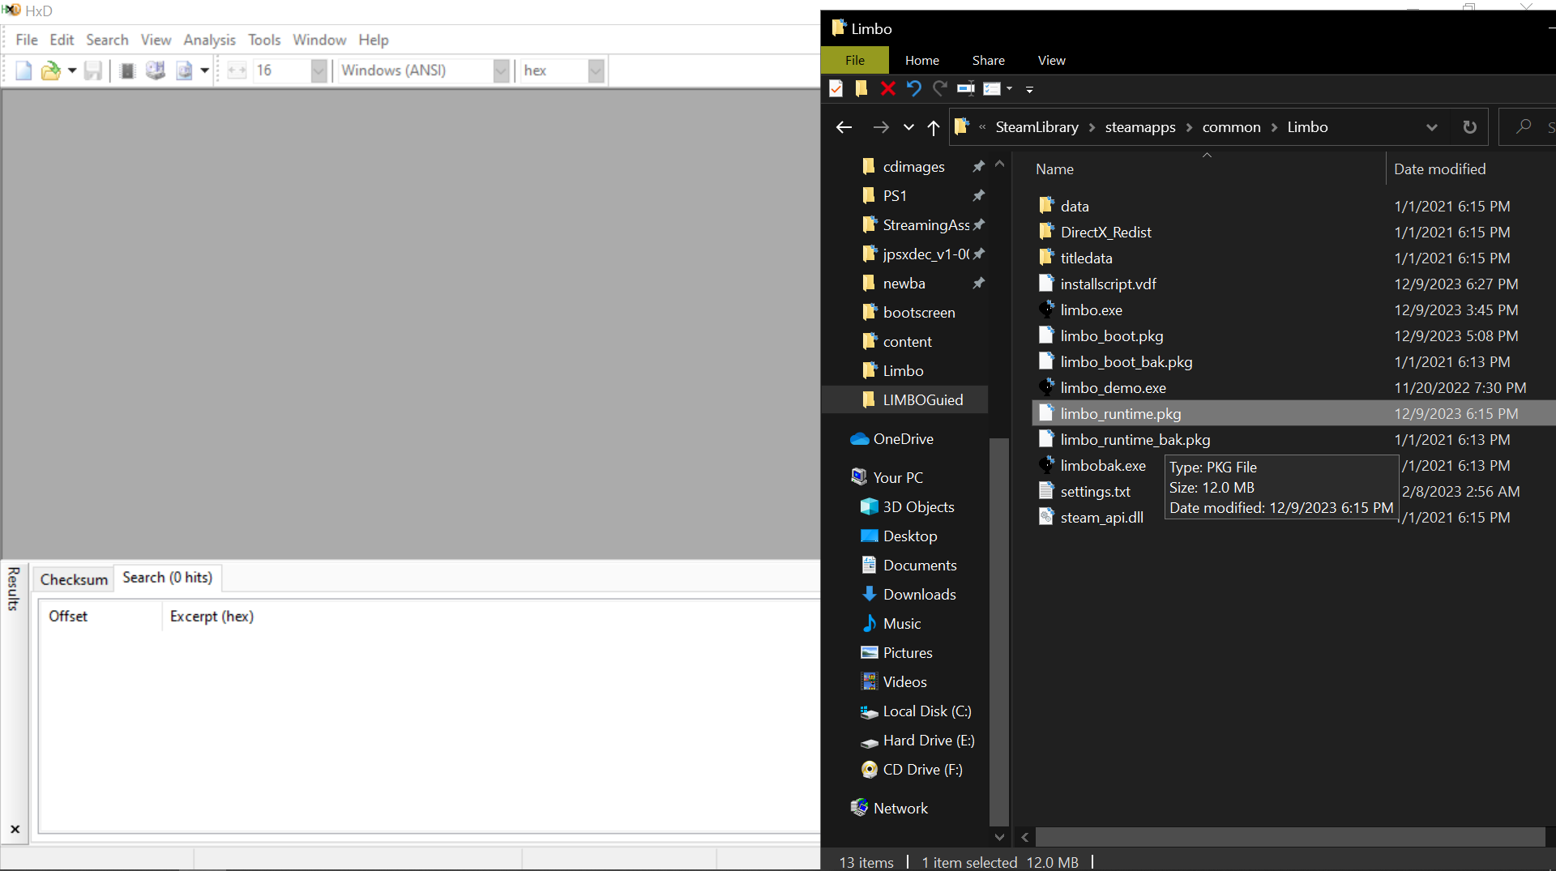1556x871 pixels.
Task: Sort files by Date modified column
Action: coord(1440,169)
